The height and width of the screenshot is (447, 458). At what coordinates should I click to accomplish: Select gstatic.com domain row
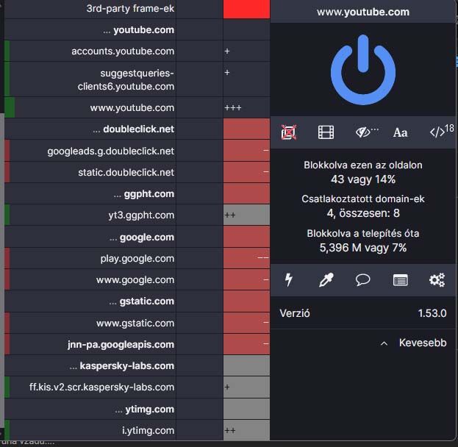pyautogui.click(x=90, y=301)
